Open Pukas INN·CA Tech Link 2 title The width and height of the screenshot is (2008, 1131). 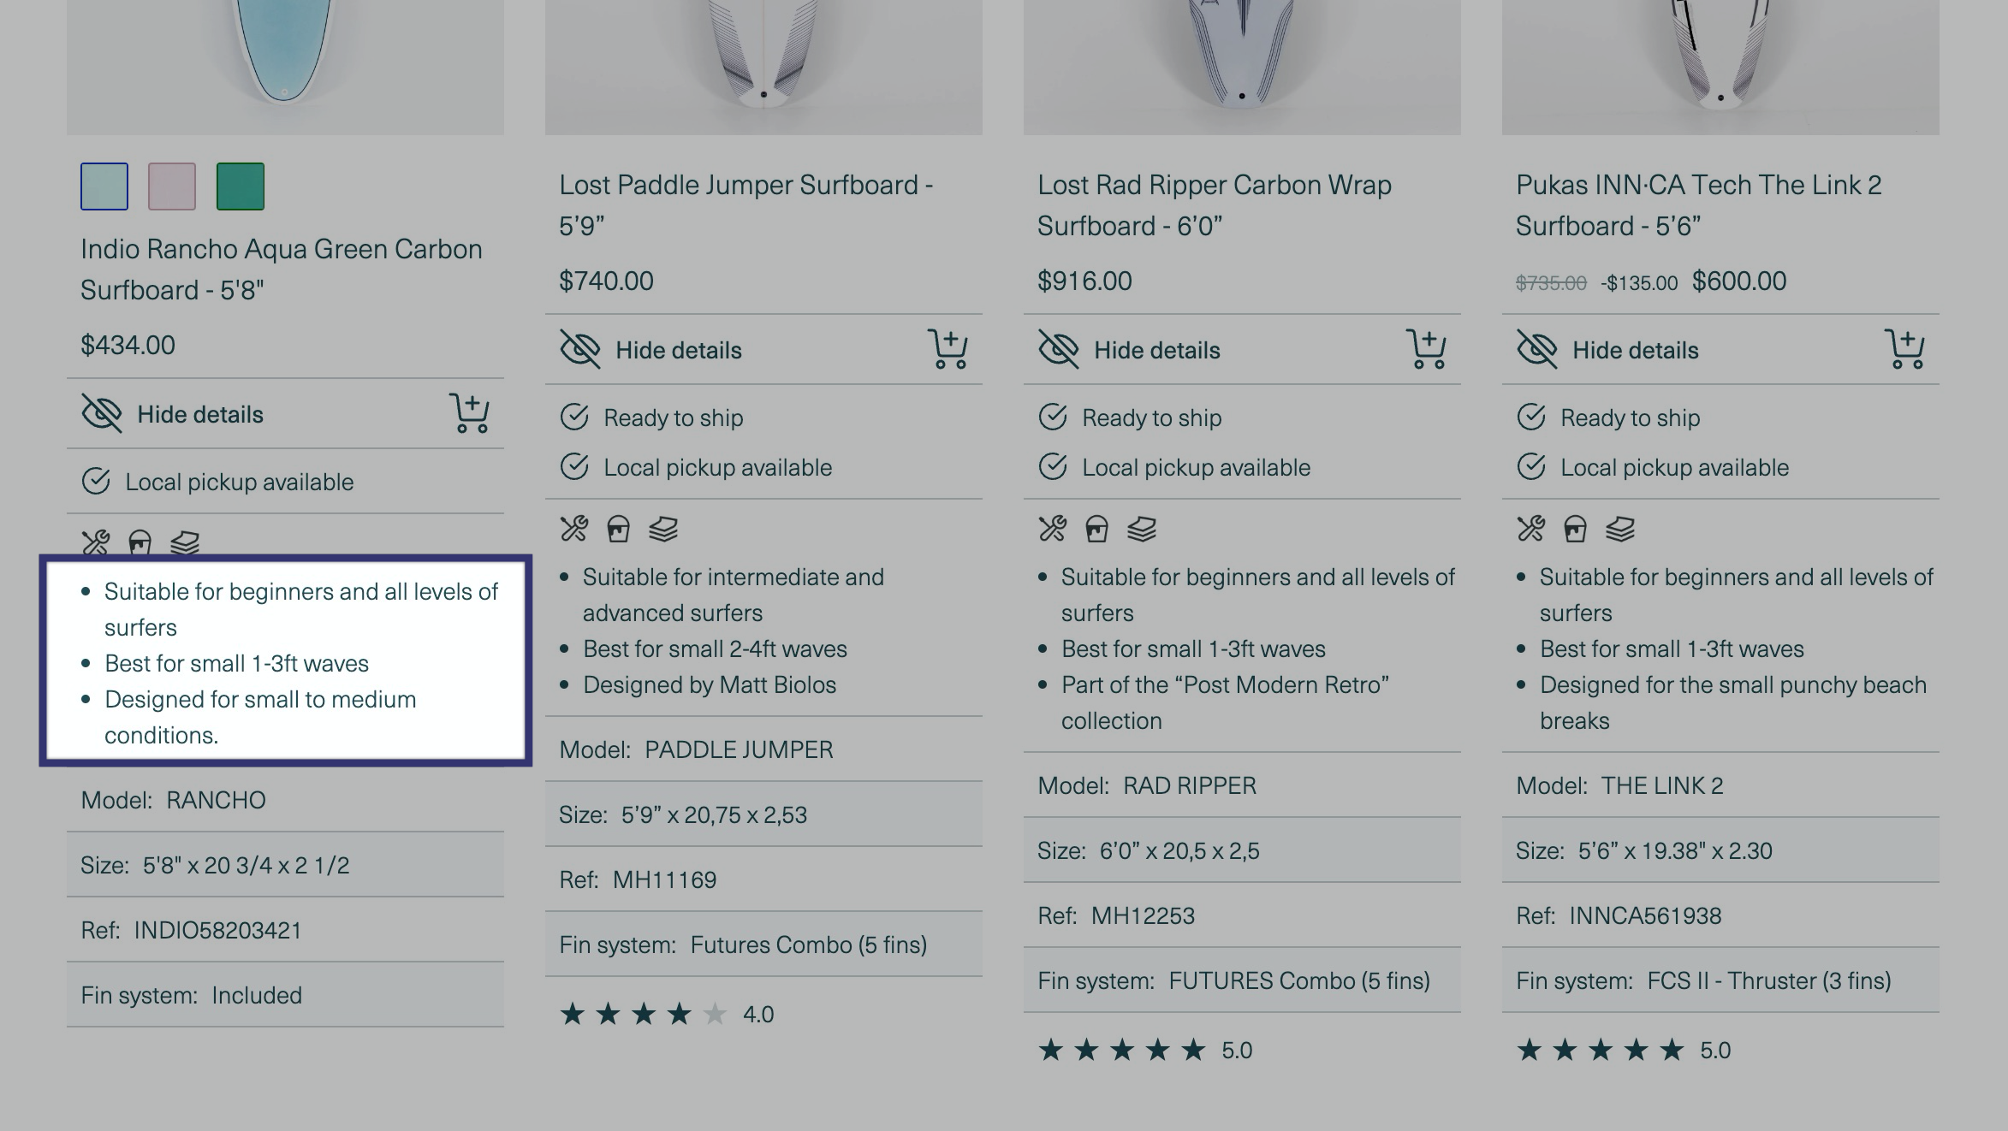1699,205
